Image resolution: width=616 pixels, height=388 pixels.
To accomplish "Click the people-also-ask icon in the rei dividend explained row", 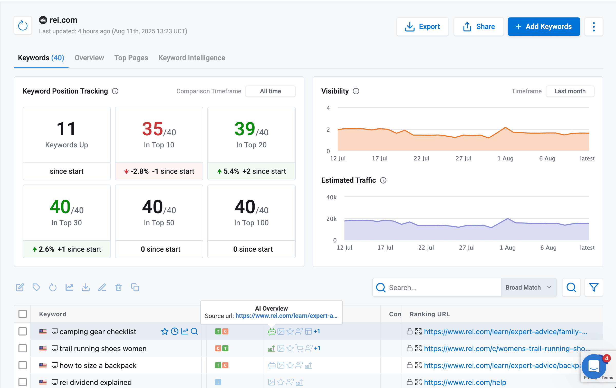I will click(290, 382).
